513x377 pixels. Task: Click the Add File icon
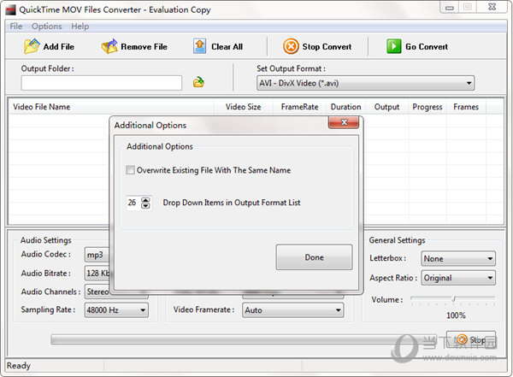[32, 46]
